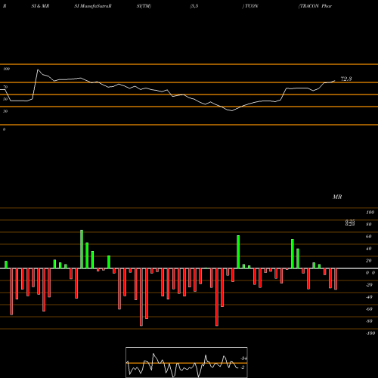Click the 80 label on MR axis

pyautogui.click(x=369, y=225)
